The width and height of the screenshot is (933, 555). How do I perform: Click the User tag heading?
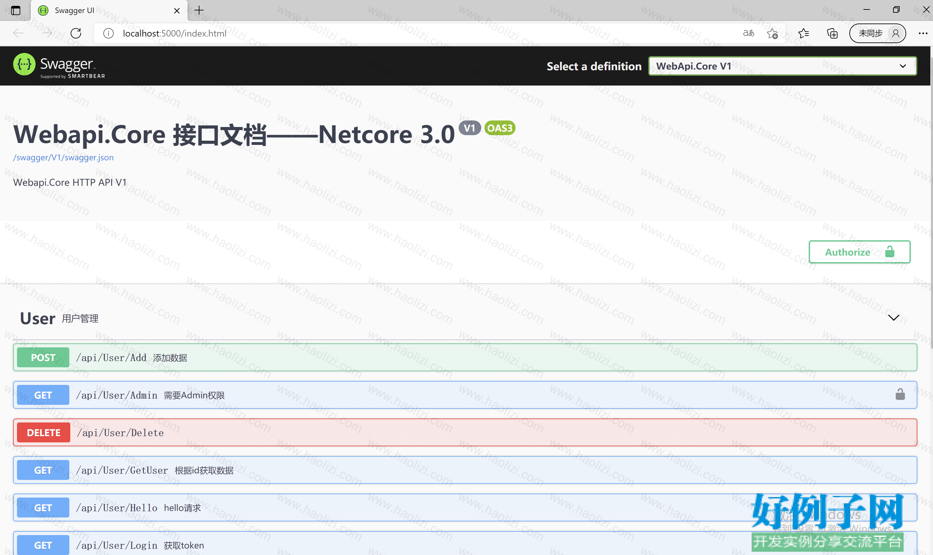pyautogui.click(x=38, y=318)
